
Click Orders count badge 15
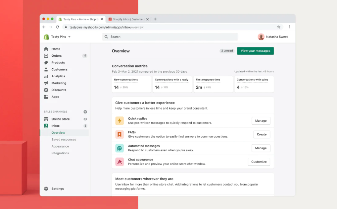tap(85, 56)
